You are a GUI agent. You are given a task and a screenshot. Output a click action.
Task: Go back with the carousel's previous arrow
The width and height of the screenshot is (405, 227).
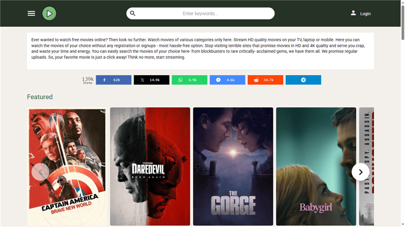(x=40, y=172)
